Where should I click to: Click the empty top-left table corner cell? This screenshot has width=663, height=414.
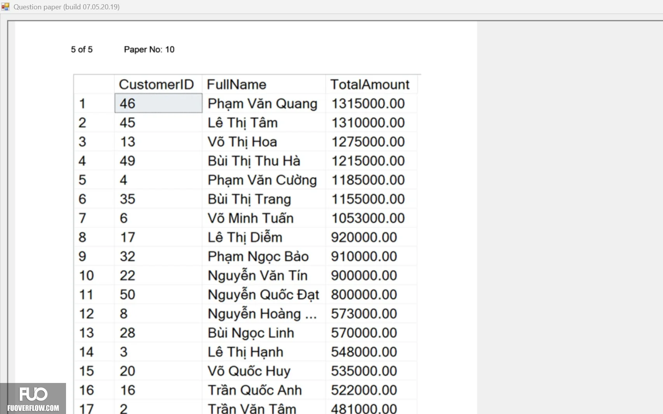point(94,84)
